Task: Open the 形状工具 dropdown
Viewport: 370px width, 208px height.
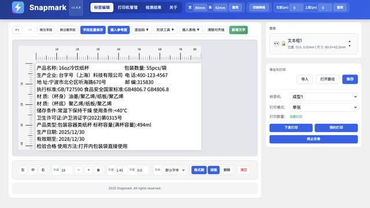Action: point(165,30)
